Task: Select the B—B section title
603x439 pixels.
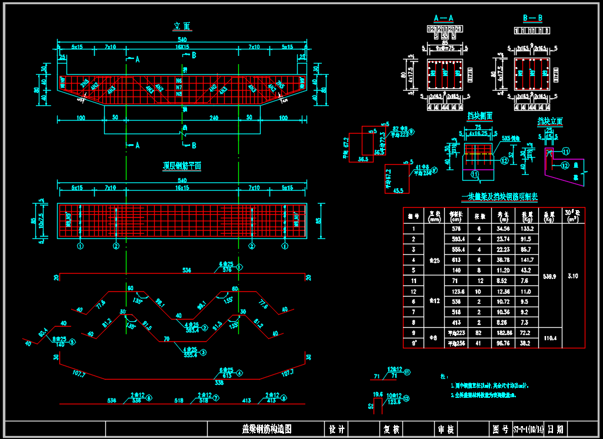Action: [x=532, y=18]
